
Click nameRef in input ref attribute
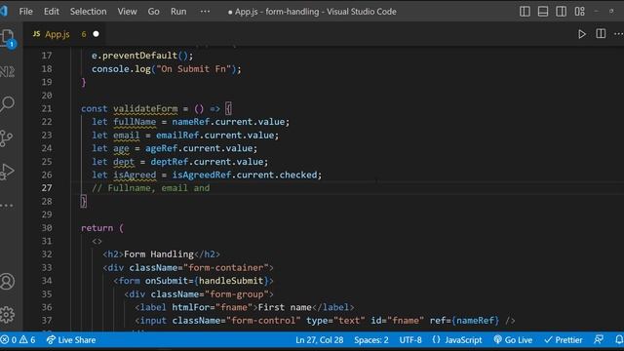(476, 321)
